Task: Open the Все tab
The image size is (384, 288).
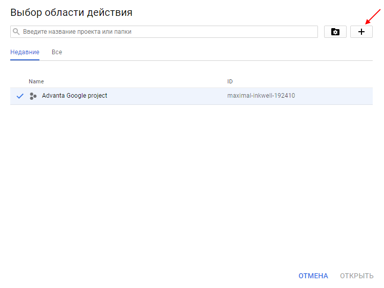Action: [x=57, y=52]
